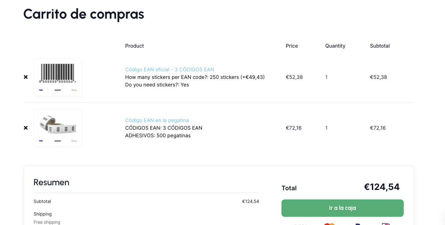The width and height of the screenshot is (445, 225).
Task: Click the Free shipping option text
Action: click(47, 222)
